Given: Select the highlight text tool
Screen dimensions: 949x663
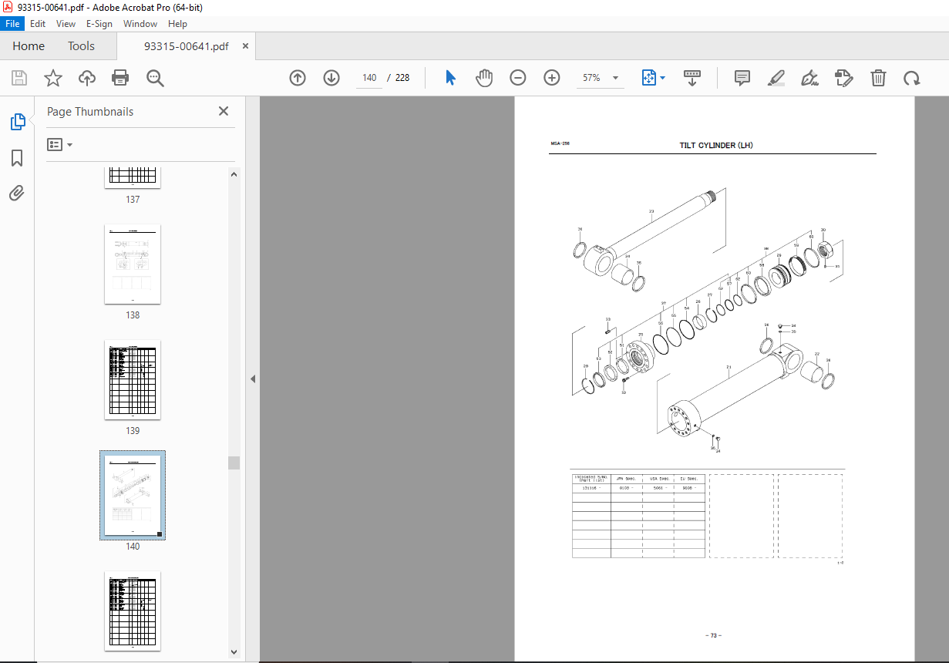Looking at the screenshot, I should click(776, 78).
